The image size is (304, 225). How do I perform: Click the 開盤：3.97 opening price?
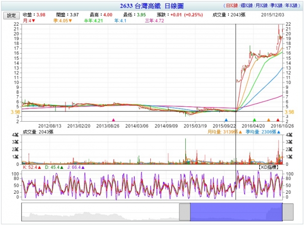(68, 15)
